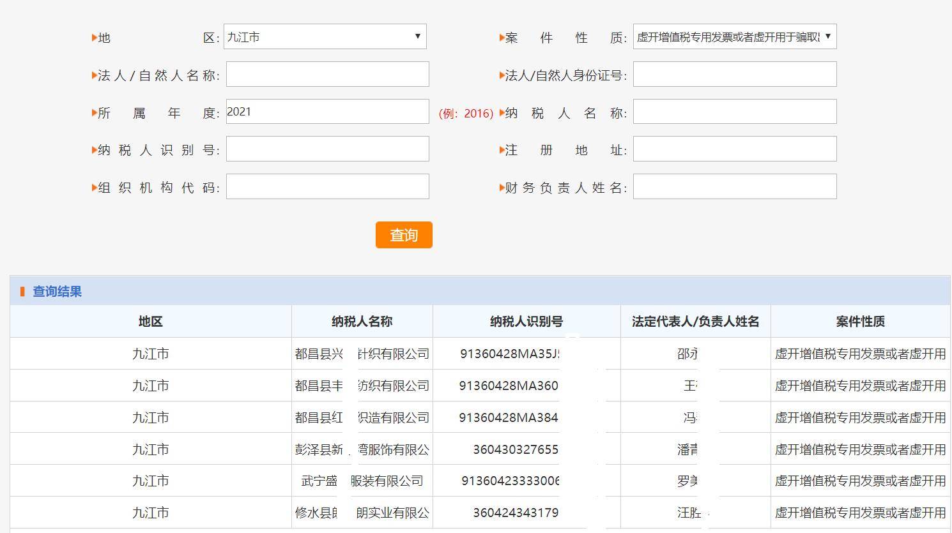Focus the 财务负责人姓名 input field
The image size is (952, 533).
(735, 186)
